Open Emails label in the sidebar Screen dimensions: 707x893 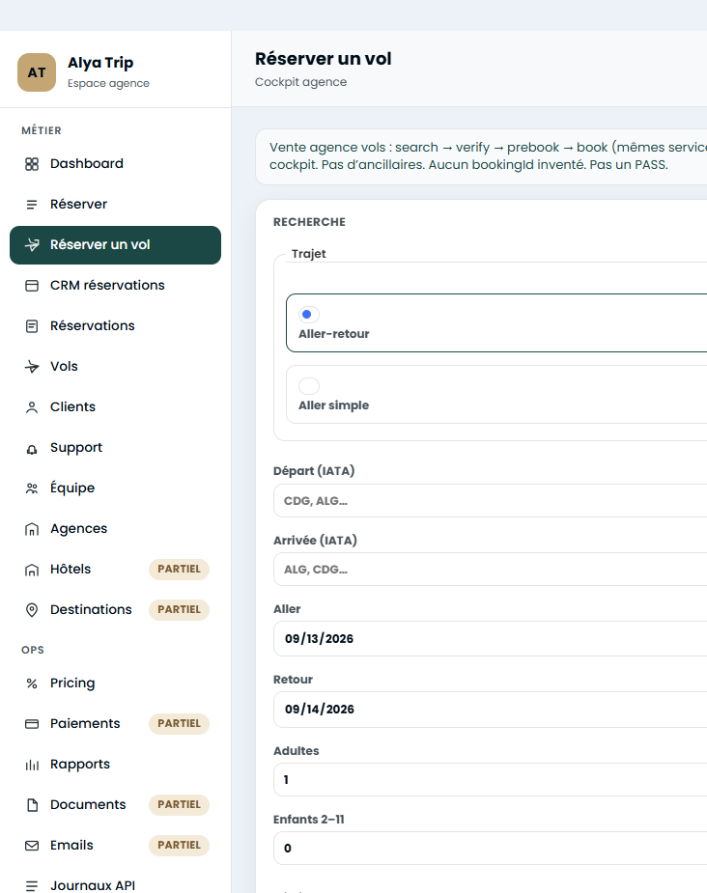71,845
